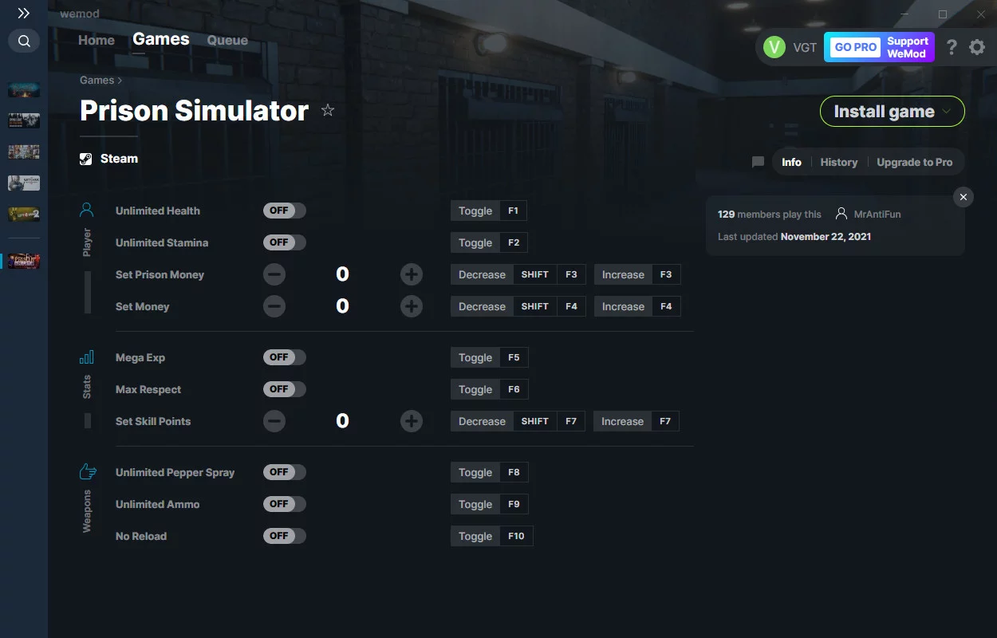
Task: Open the comments speech bubble icon
Action: (x=758, y=162)
